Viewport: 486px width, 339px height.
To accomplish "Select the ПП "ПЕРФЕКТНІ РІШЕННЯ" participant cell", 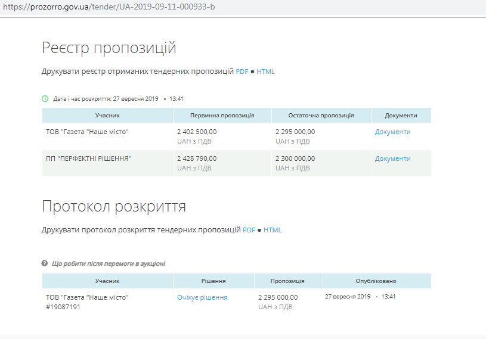I will tap(88, 158).
